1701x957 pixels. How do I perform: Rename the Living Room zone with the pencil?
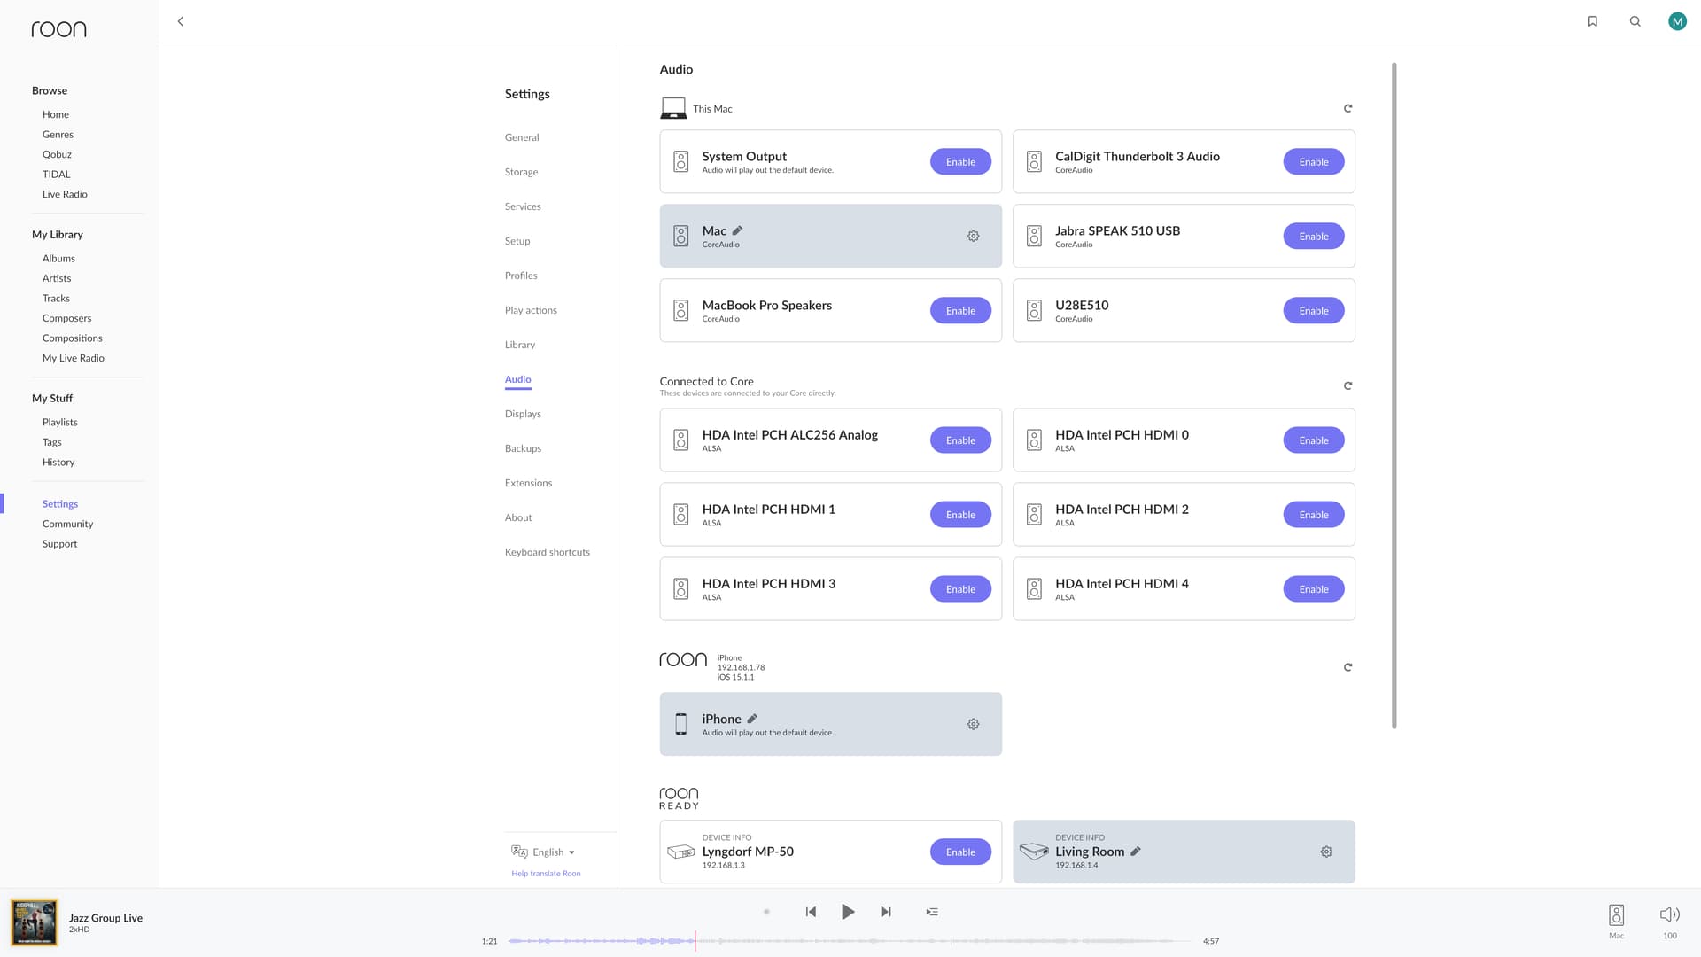[1136, 851]
